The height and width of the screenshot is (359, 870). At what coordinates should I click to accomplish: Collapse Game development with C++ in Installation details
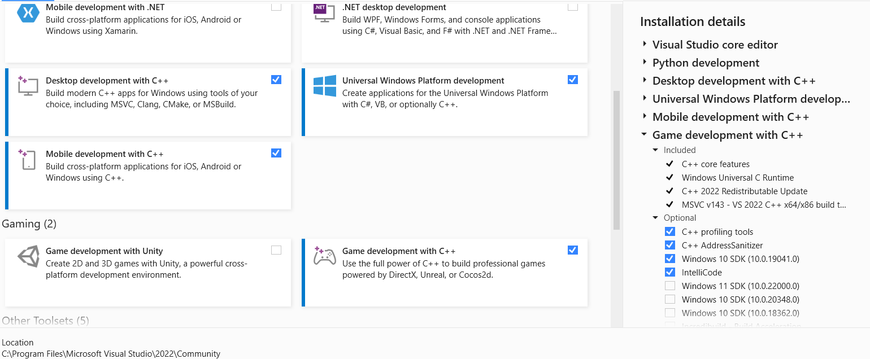coord(644,135)
